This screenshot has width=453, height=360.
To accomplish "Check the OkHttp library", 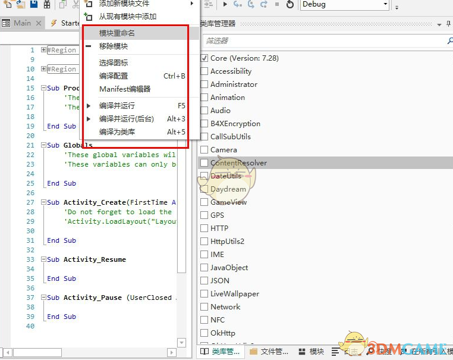I will click(204, 333).
